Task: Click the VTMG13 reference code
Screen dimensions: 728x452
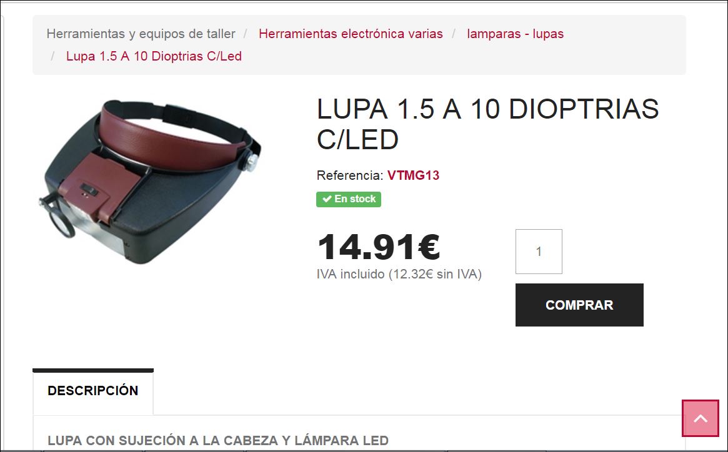Action: tap(413, 175)
